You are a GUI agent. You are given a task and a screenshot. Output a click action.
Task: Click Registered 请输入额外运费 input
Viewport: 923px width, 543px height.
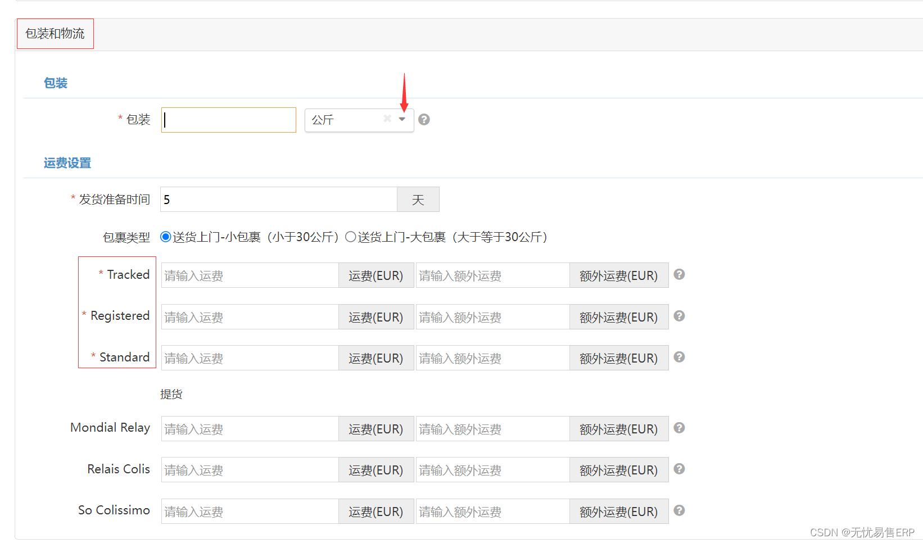click(x=493, y=317)
